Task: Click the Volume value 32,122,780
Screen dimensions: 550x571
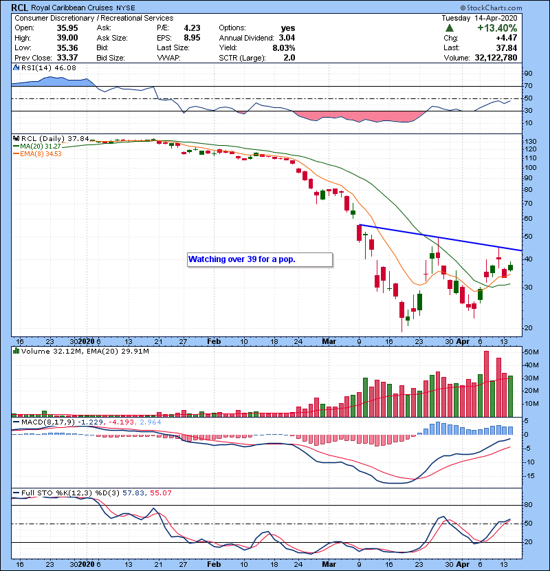Action: (x=496, y=58)
